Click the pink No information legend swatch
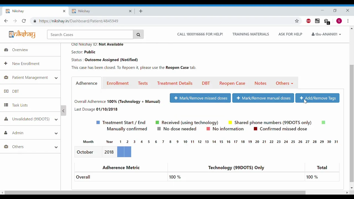 click(208, 129)
